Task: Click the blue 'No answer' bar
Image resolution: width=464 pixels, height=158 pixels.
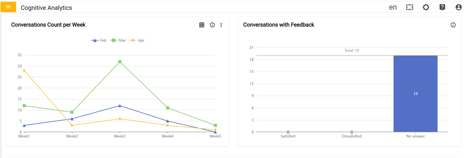Action: point(415,94)
